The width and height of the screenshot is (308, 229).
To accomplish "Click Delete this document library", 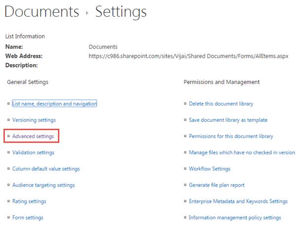I will click(x=221, y=104).
